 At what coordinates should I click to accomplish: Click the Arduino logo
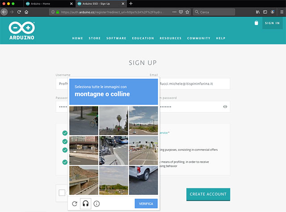click(21, 30)
